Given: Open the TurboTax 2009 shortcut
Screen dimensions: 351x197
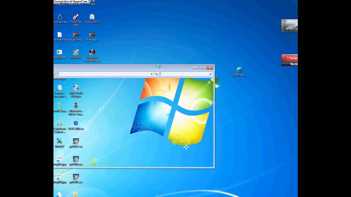Looking at the screenshot, I should tap(76, 20).
